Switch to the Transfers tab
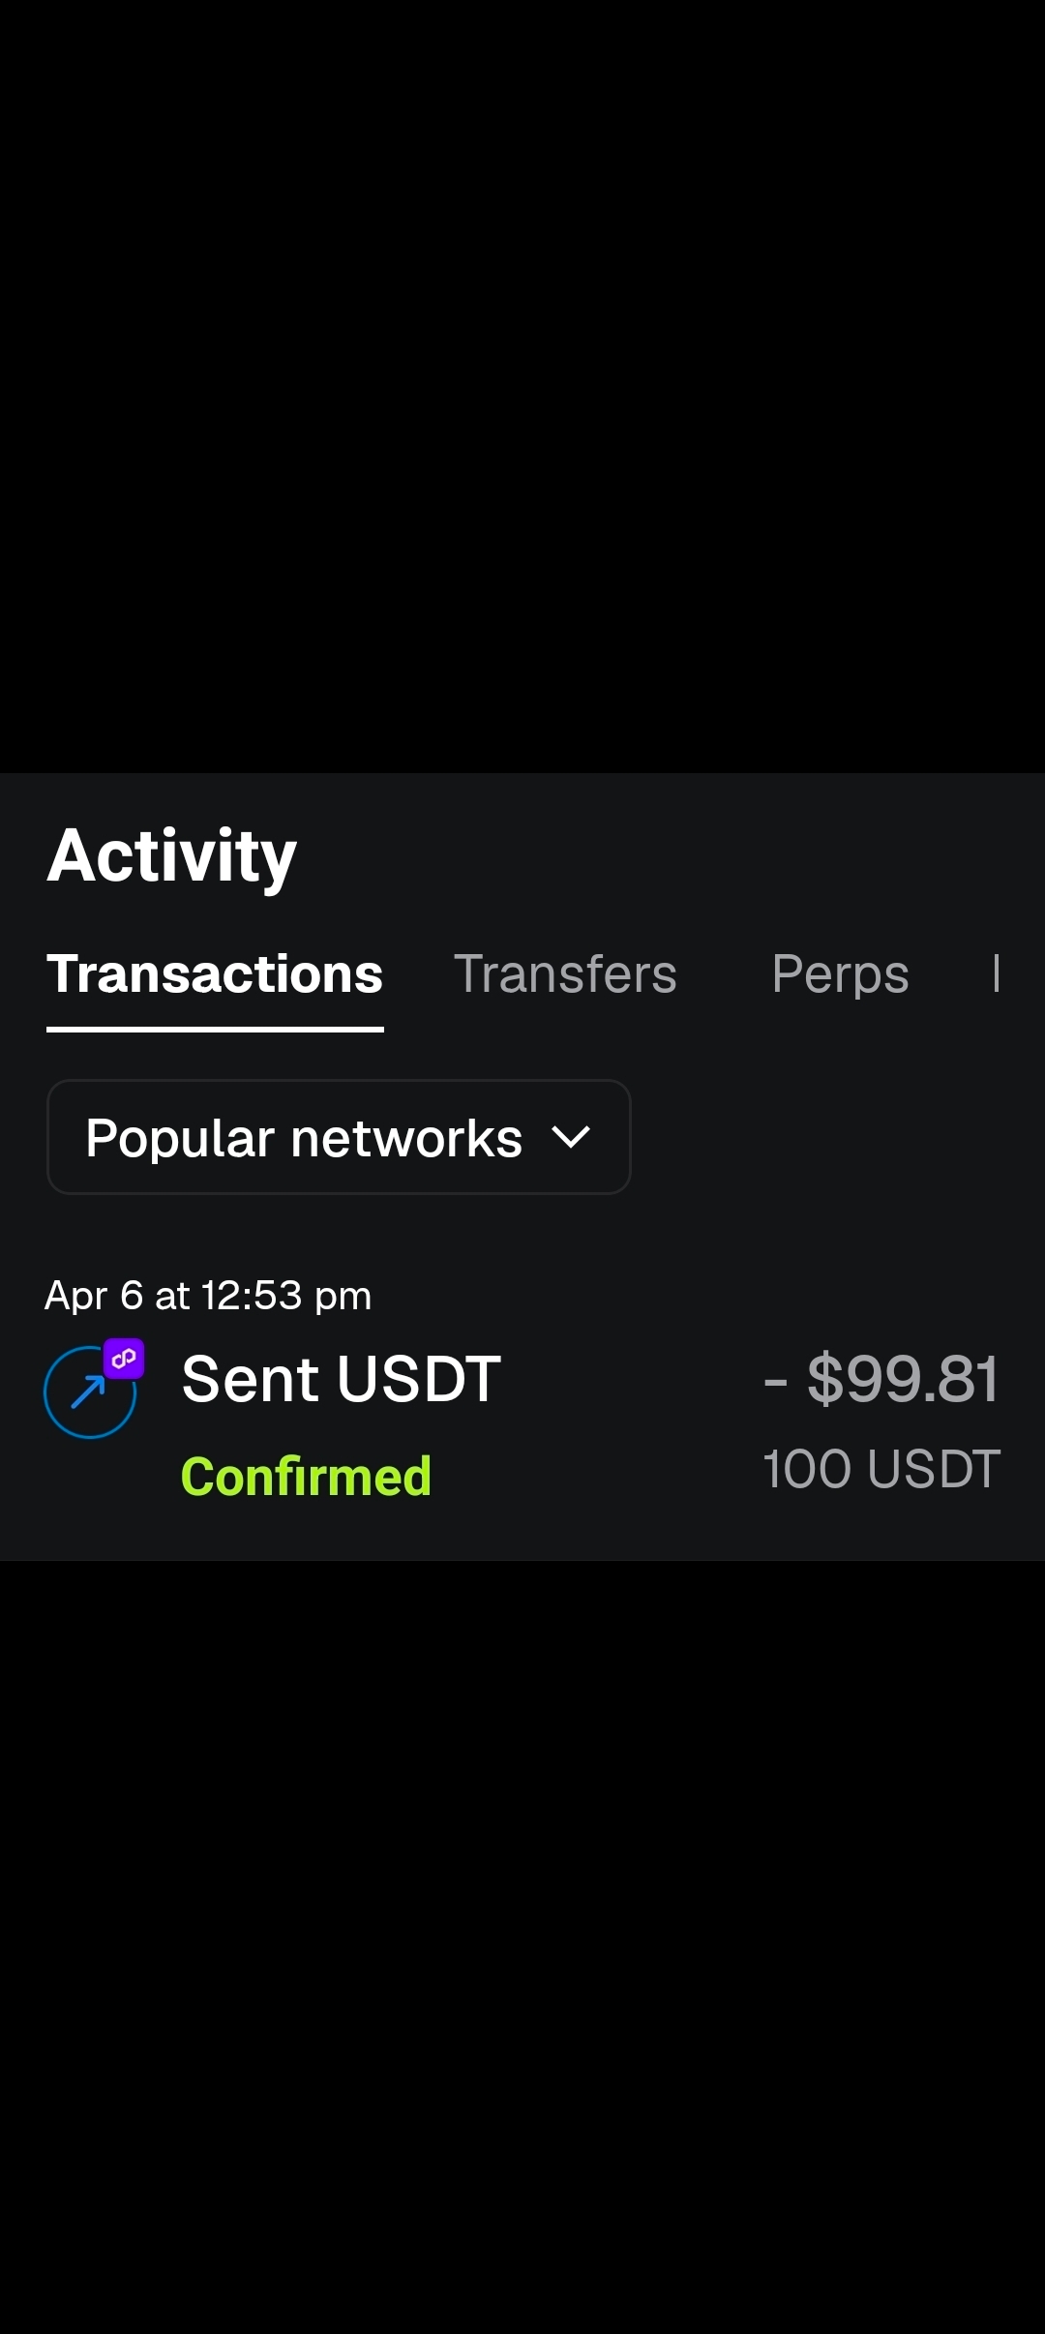The height and width of the screenshot is (2334, 1045). click(x=565, y=973)
